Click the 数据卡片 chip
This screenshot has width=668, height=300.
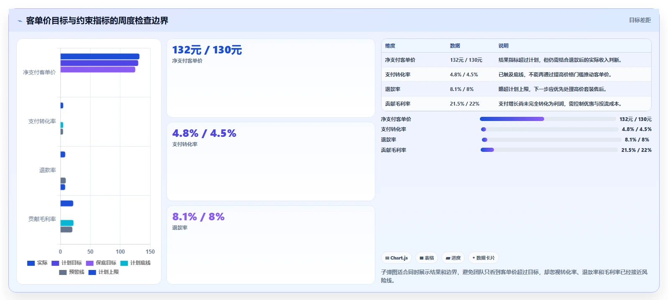[x=484, y=258]
